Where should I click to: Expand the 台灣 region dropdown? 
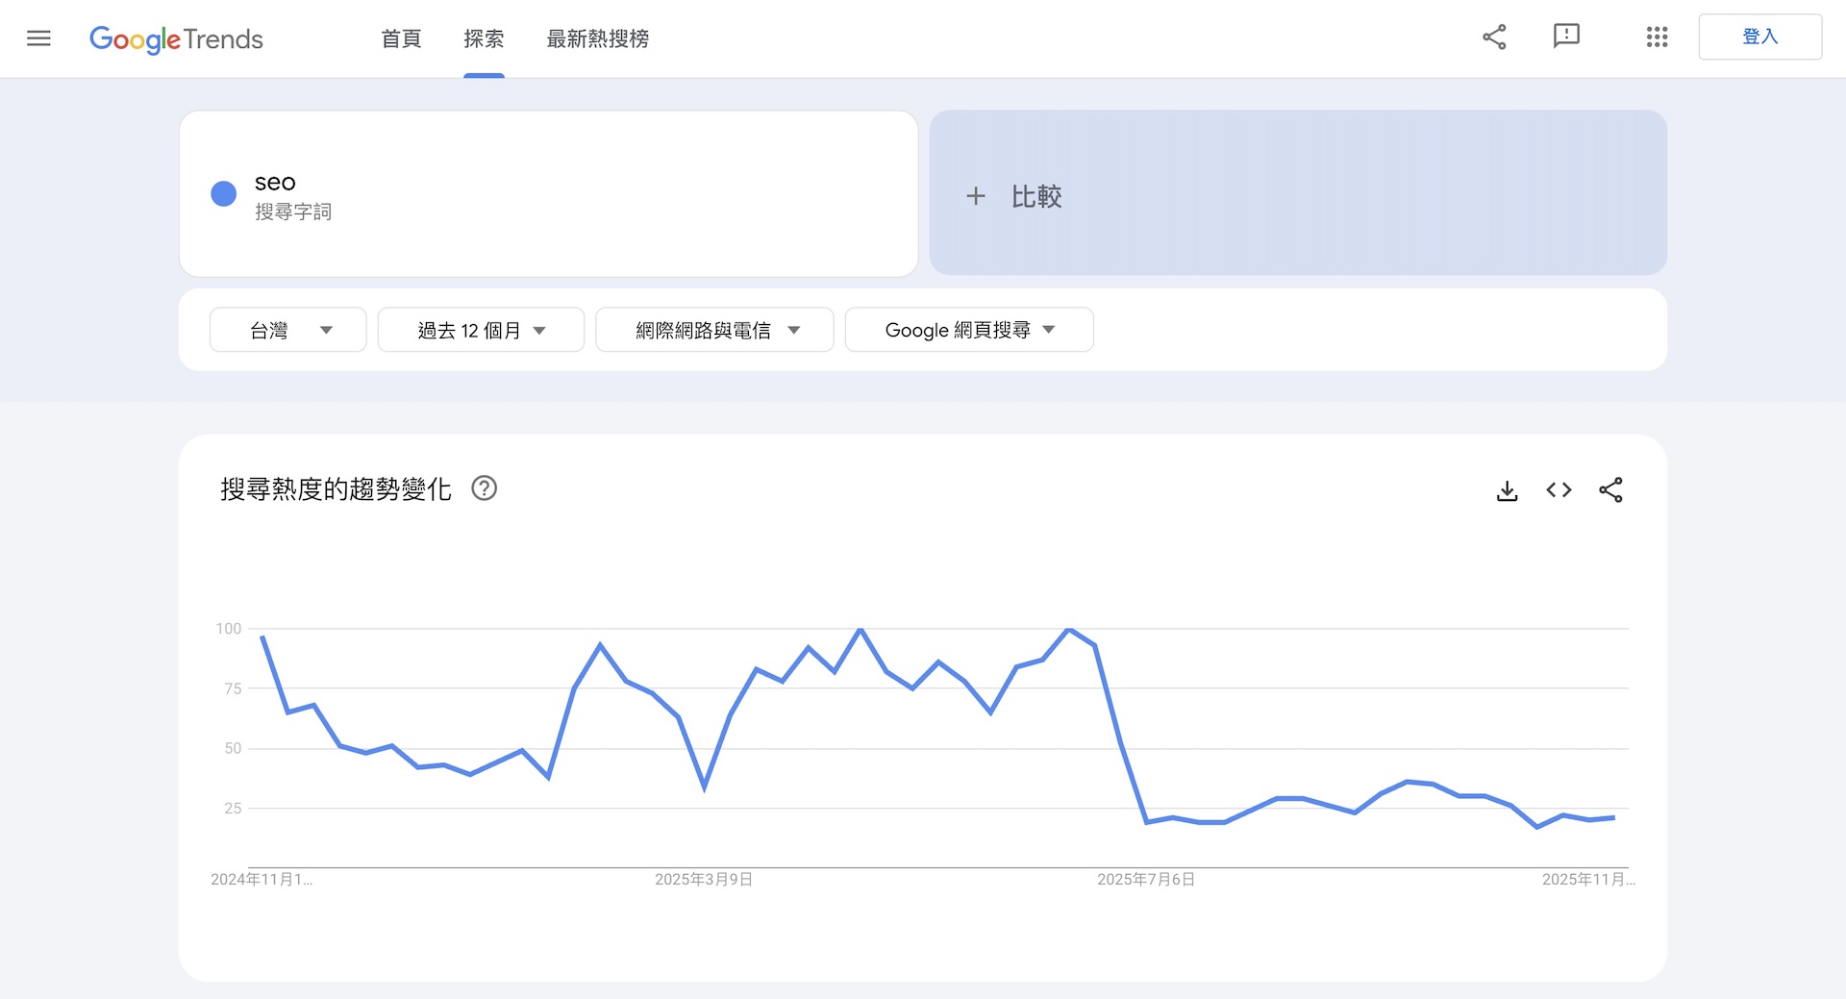(x=287, y=330)
